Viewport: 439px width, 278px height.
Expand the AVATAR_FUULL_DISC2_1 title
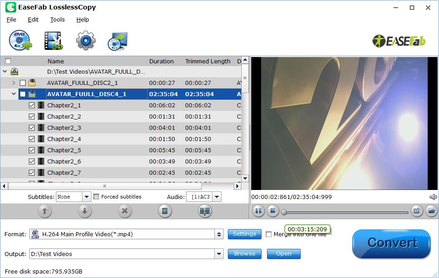click(14, 83)
